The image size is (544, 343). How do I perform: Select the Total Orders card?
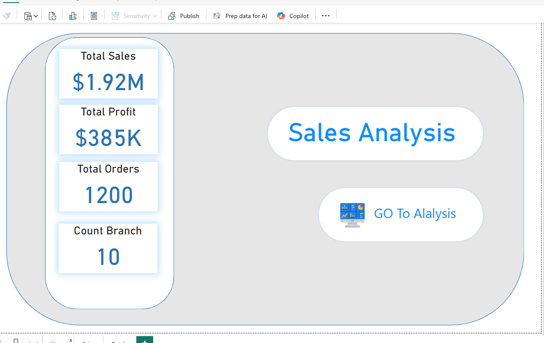pyautogui.click(x=108, y=186)
